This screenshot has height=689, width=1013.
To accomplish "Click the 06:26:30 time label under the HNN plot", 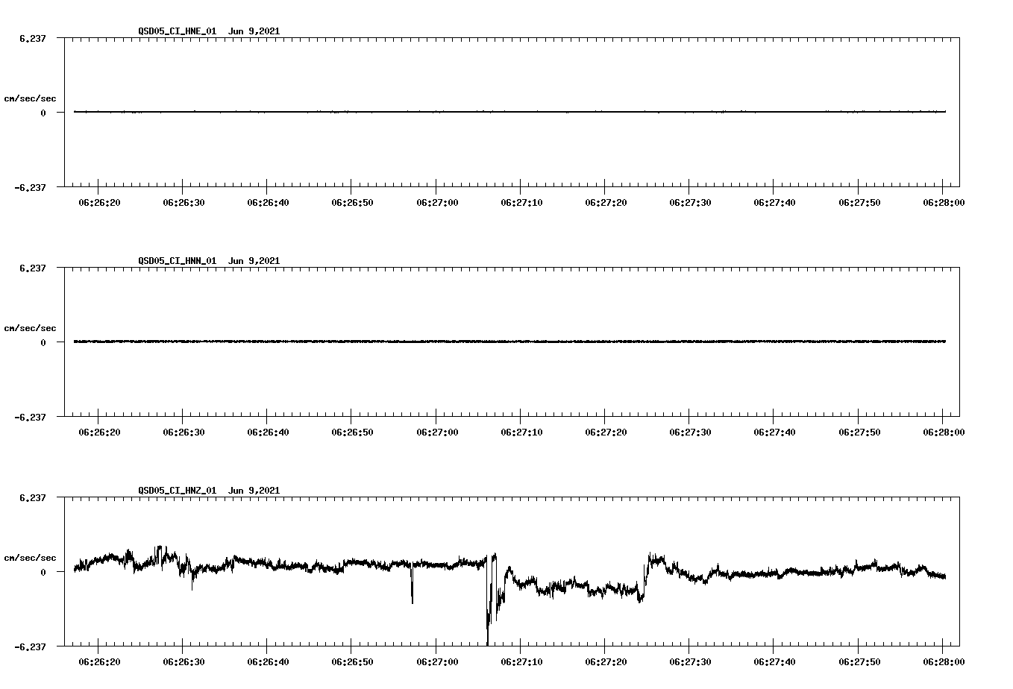I will pyautogui.click(x=184, y=432).
